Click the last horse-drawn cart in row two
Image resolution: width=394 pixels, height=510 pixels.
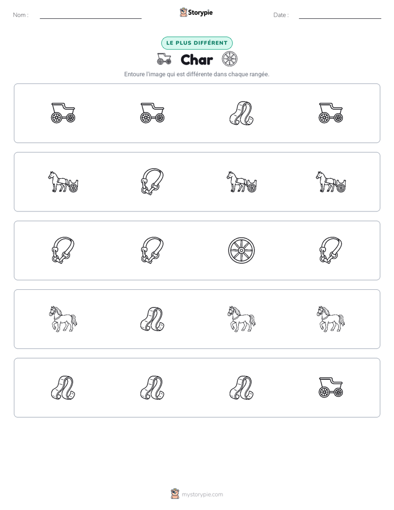(x=331, y=182)
